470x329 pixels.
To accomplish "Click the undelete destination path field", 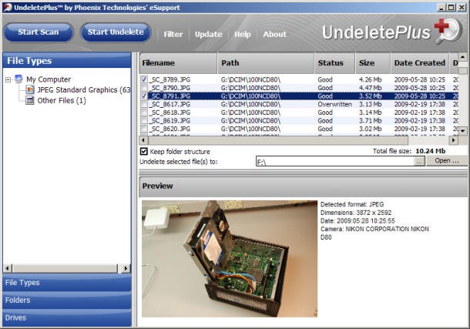I will (335, 162).
